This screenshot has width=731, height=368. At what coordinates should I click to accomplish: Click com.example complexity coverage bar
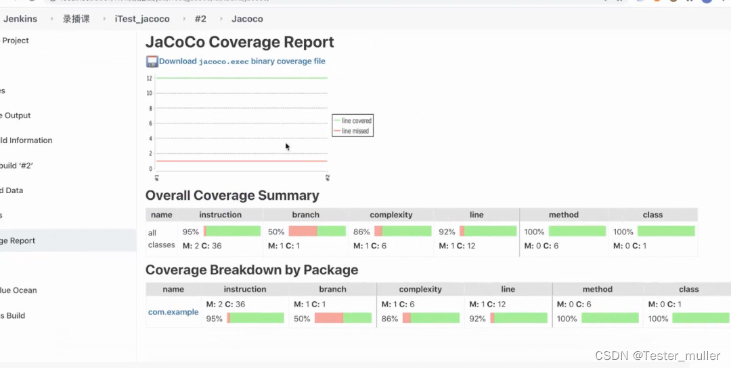click(431, 318)
